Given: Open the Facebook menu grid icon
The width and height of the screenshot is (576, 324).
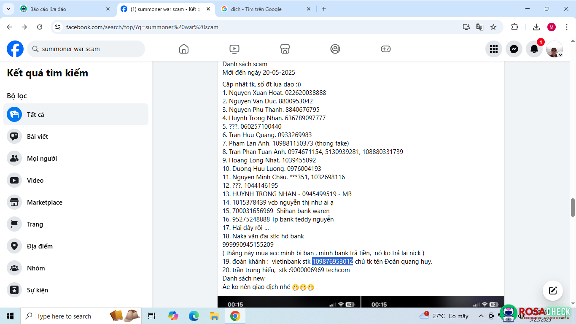Looking at the screenshot, I should point(494,49).
